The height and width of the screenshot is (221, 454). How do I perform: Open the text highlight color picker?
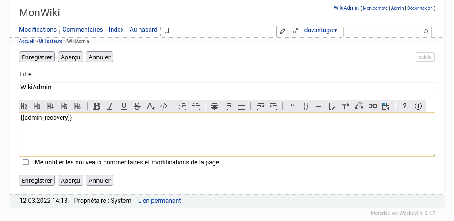[359, 106]
